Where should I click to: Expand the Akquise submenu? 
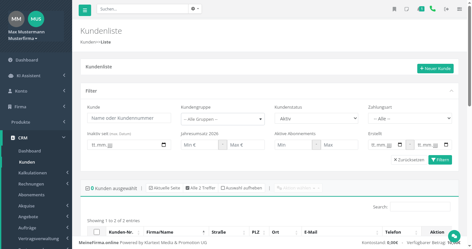[x=36, y=206]
